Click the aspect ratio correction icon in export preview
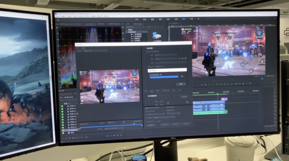The height and width of the screenshot is (161, 289). click(x=124, y=122)
